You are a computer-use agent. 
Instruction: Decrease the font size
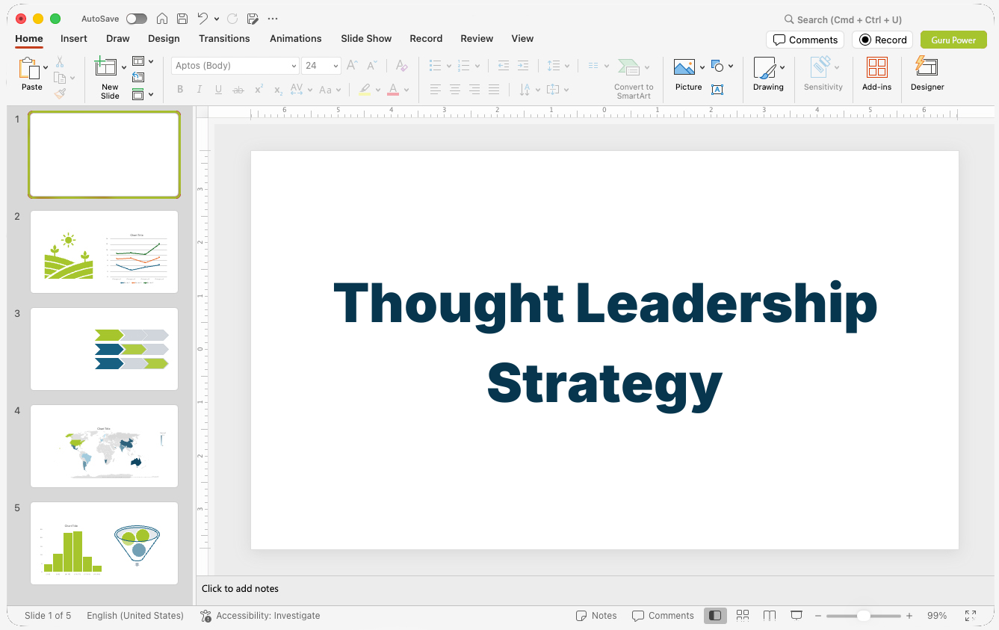pos(372,66)
